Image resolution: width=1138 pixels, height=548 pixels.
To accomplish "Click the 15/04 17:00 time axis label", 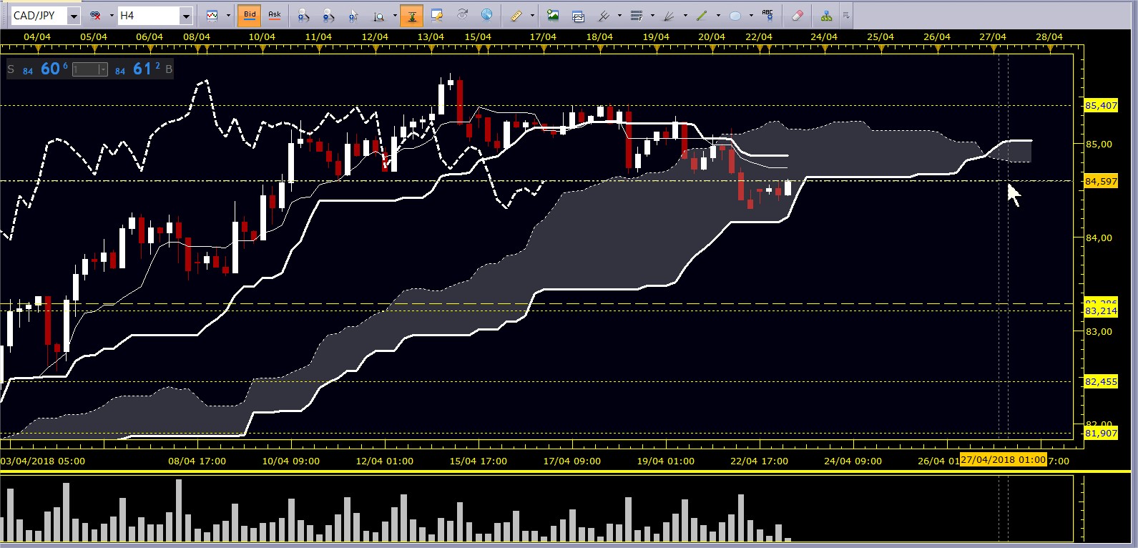I will point(479,461).
